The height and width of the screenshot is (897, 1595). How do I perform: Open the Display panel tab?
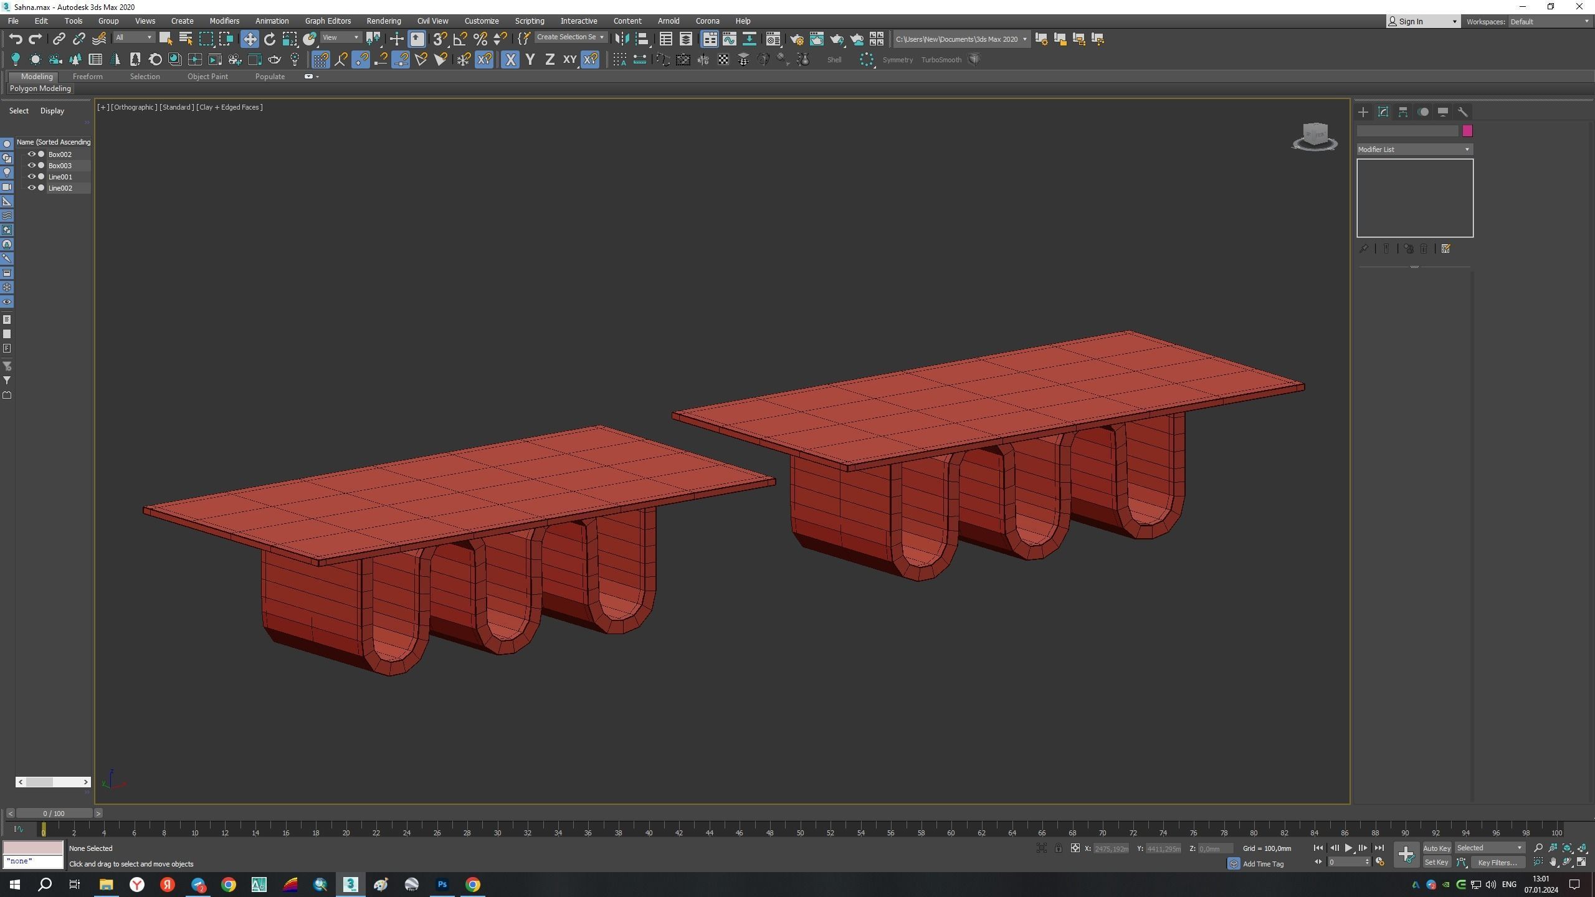(x=1442, y=112)
